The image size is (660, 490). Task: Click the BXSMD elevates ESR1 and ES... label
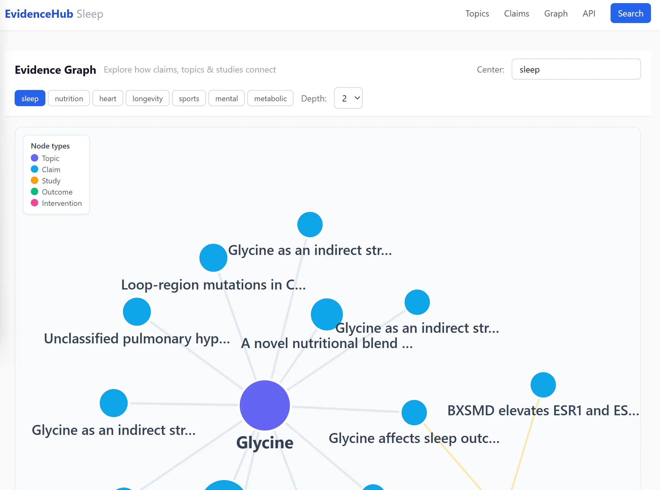(x=543, y=410)
